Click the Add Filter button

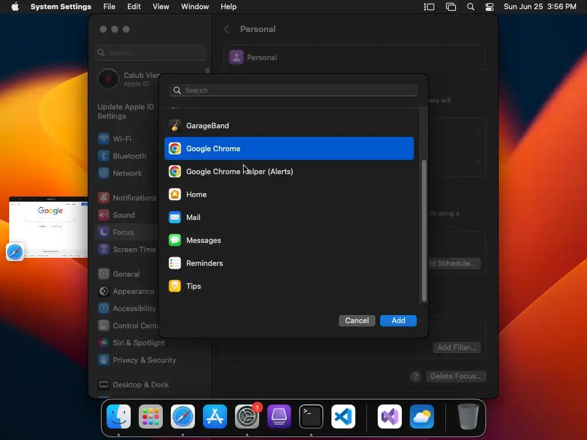457,348
